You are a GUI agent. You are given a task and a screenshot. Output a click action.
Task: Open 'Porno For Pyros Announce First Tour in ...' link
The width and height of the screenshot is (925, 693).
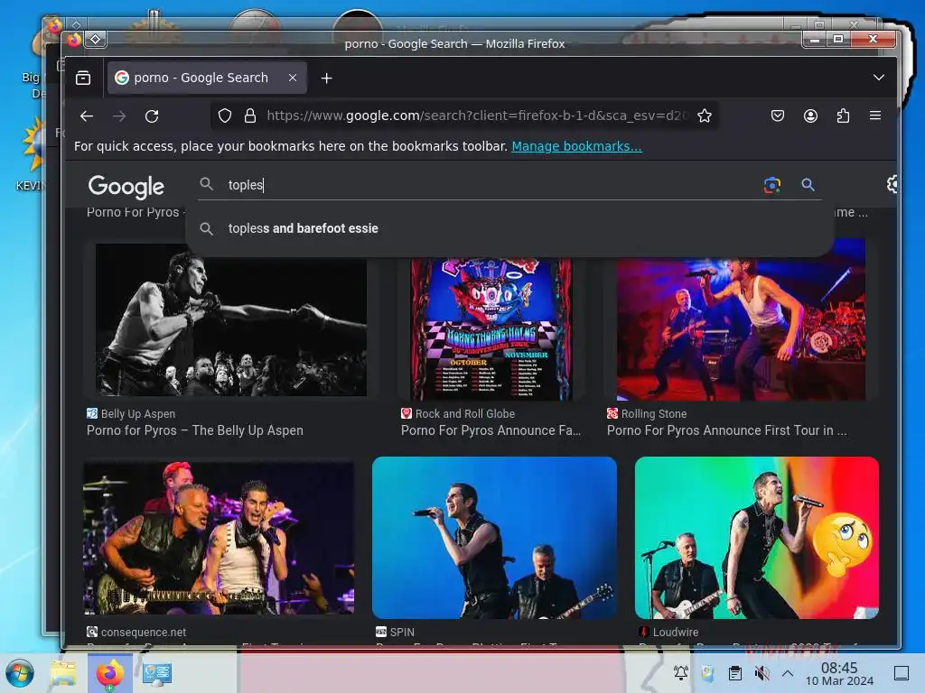727,430
